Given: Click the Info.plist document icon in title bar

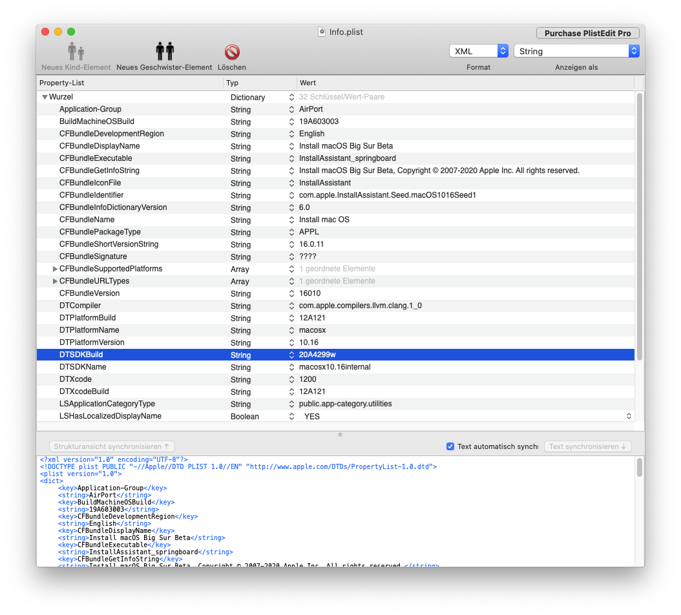Looking at the screenshot, I should 322,31.
